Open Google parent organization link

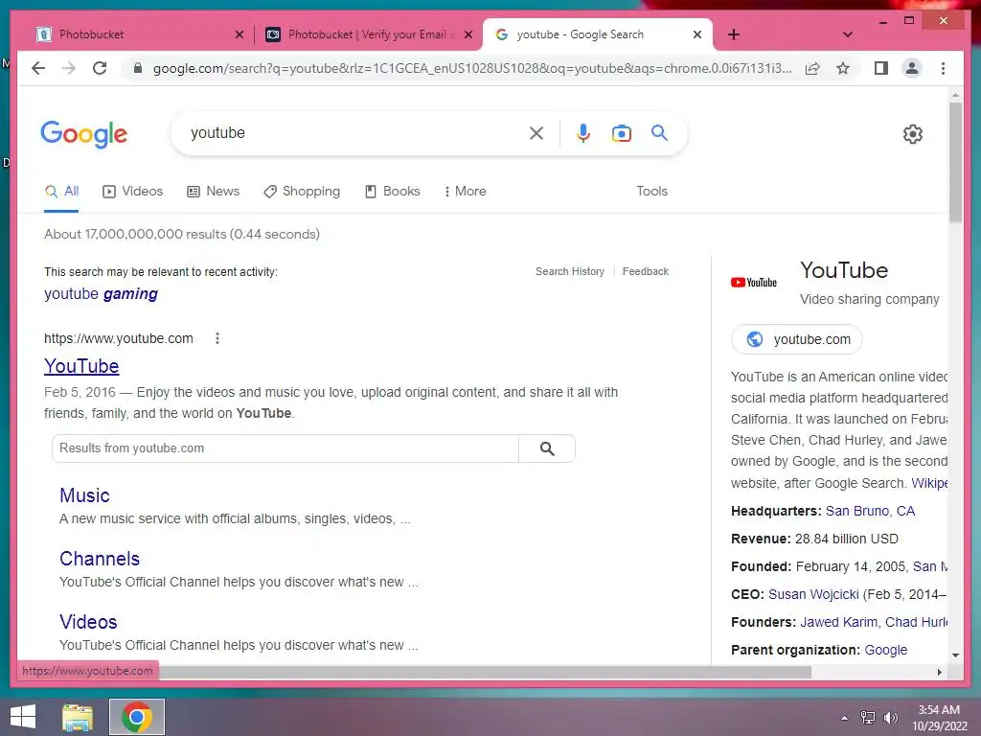coord(886,651)
